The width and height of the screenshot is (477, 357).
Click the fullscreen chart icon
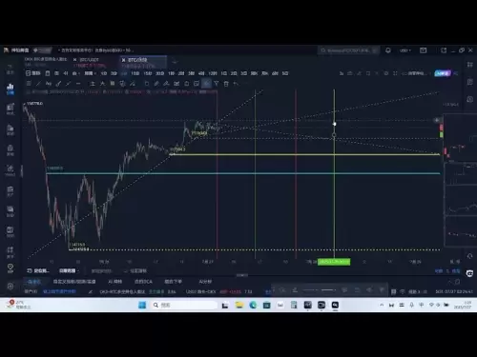(395, 73)
